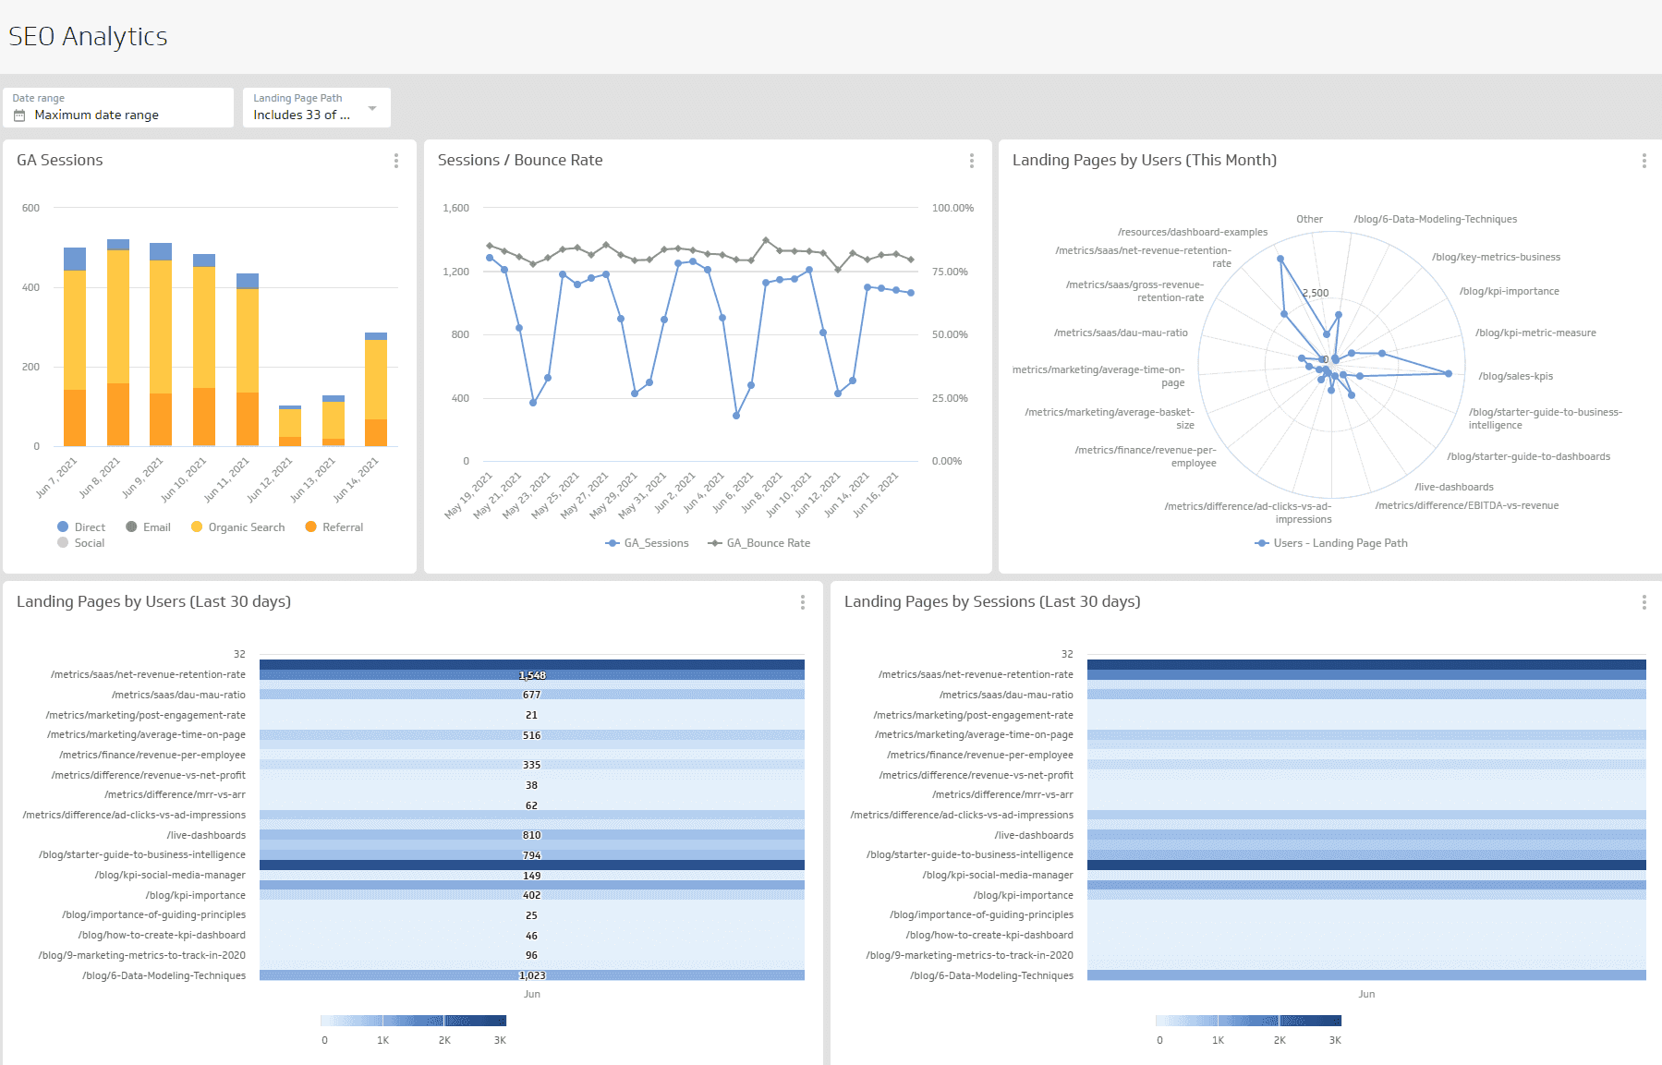Viewport: 1662px width, 1065px height.
Task: Hide the Referral series via legend
Action: tap(334, 527)
